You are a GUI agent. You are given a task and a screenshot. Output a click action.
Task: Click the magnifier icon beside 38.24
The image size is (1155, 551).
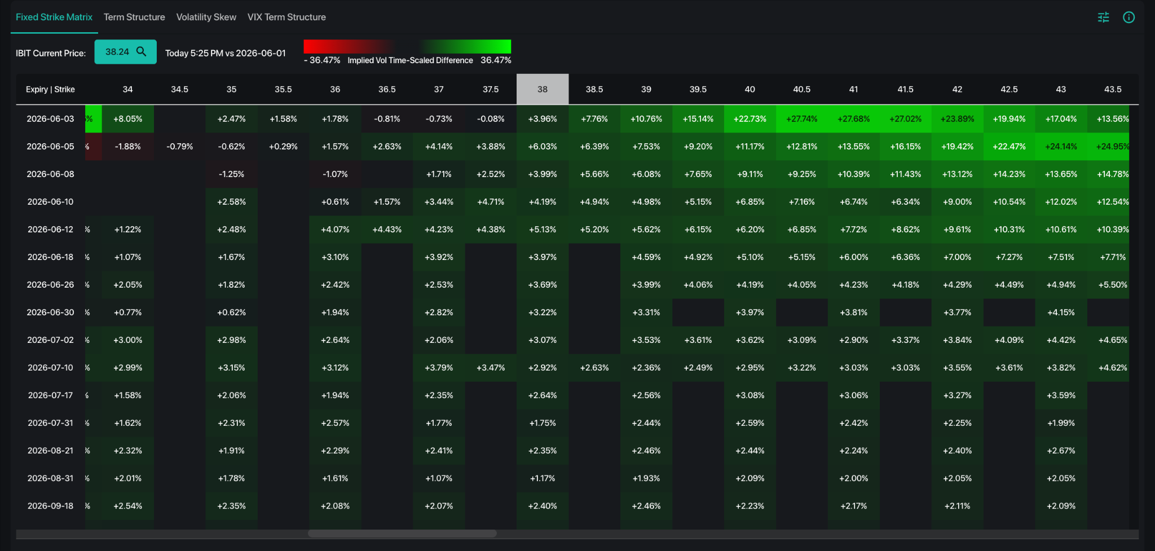tap(142, 52)
